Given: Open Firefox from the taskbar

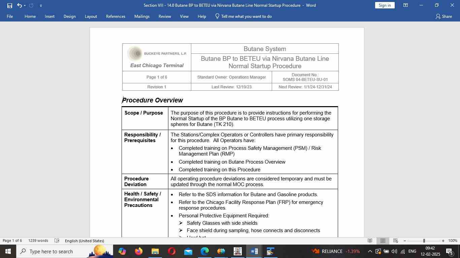Looking at the screenshot, I should point(138,251).
